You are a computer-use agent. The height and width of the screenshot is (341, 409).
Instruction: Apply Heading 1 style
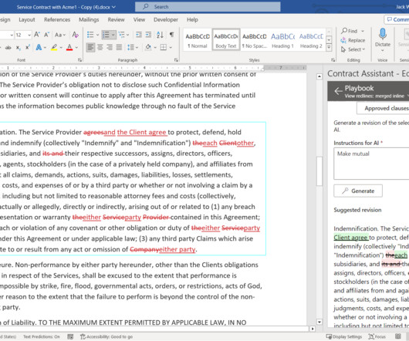tap(282, 40)
